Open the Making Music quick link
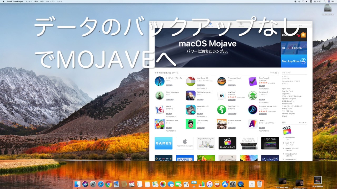This screenshot has width=337, height=189. (287, 108)
